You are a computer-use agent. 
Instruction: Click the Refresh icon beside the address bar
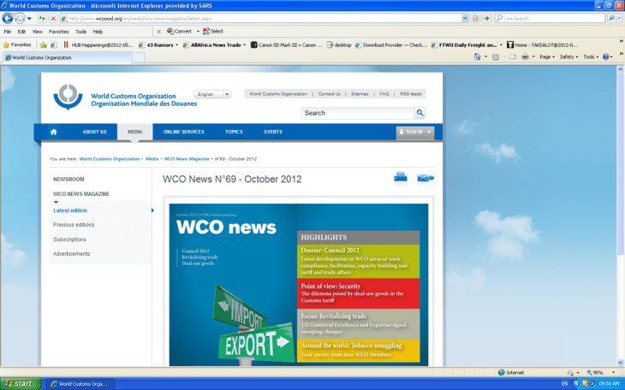(x=42, y=18)
